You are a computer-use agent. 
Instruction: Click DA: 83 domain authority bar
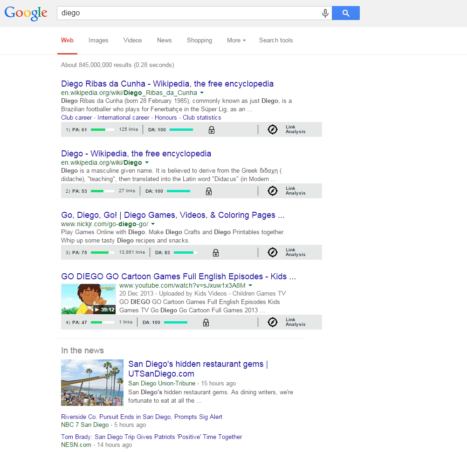[x=185, y=252]
